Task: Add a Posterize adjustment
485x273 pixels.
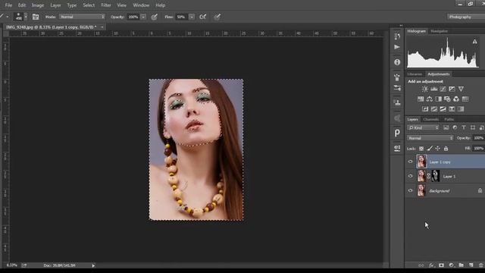Action: 434,109
